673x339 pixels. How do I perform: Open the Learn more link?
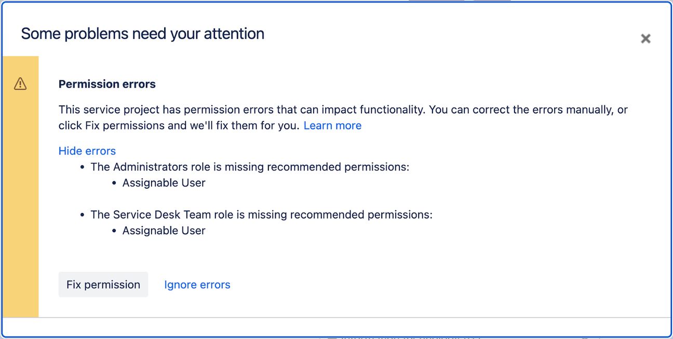click(332, 125)
